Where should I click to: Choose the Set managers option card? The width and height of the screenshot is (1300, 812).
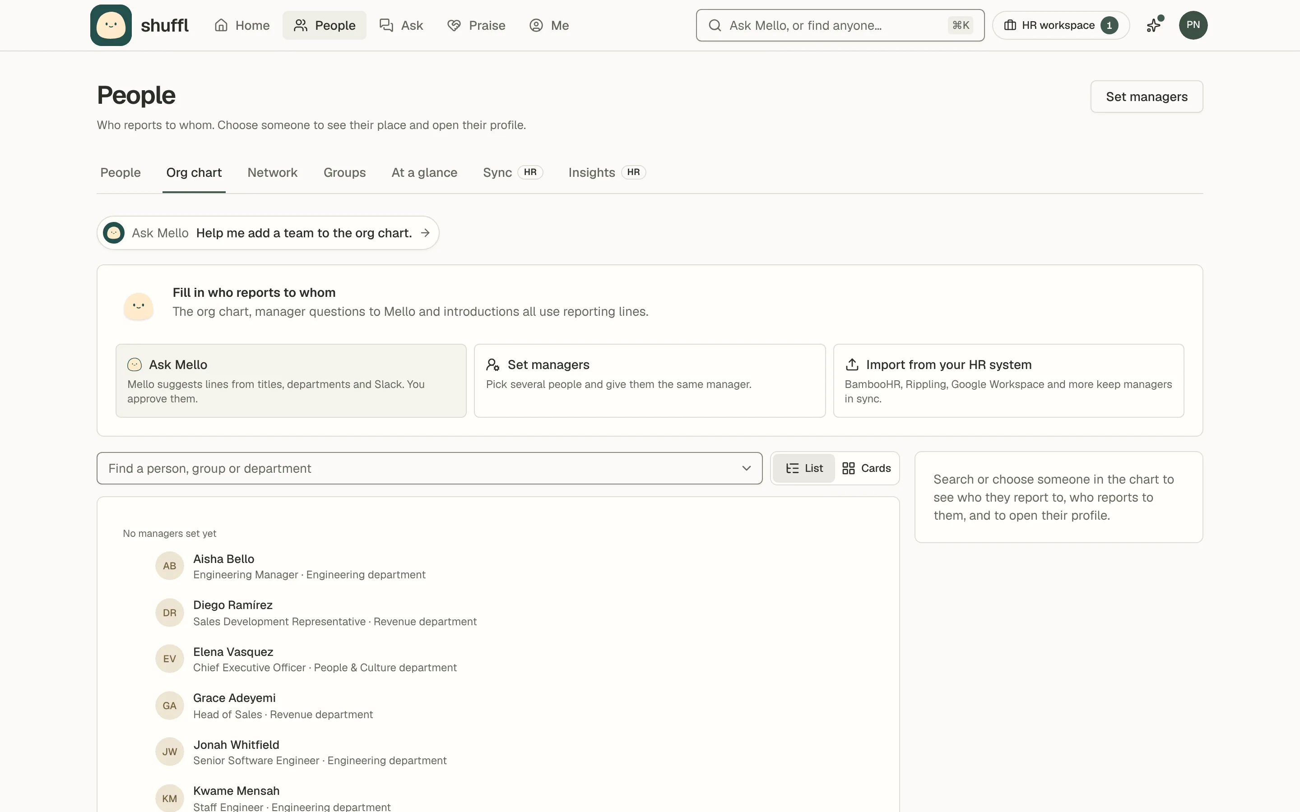[650, 381]
